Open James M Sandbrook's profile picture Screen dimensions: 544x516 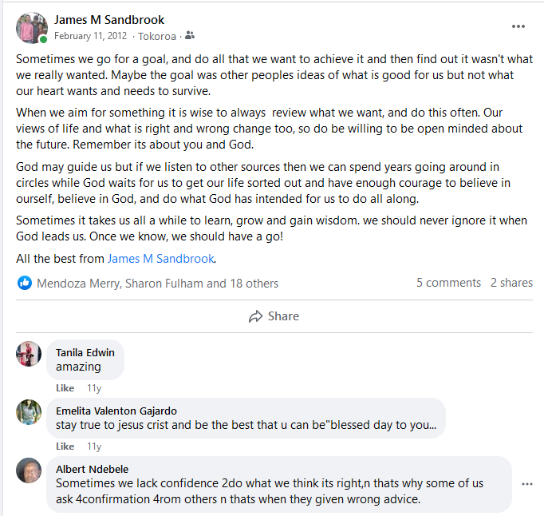pos(32,28)
